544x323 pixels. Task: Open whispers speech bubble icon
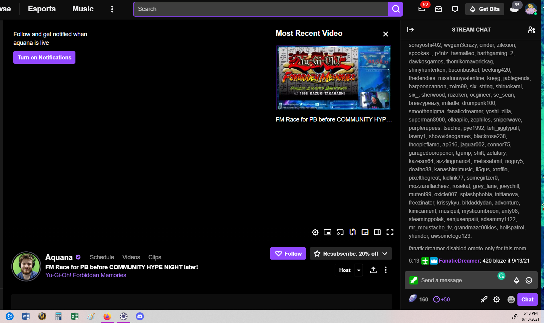click(455, 9)
